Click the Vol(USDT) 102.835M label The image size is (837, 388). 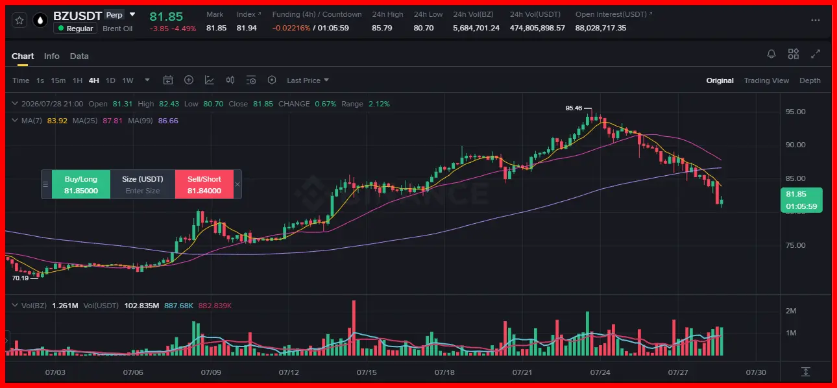point(121,305)
